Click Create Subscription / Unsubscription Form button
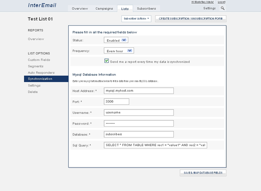The image size is (261, 191). pyautogui.click(x=191, y=19)
